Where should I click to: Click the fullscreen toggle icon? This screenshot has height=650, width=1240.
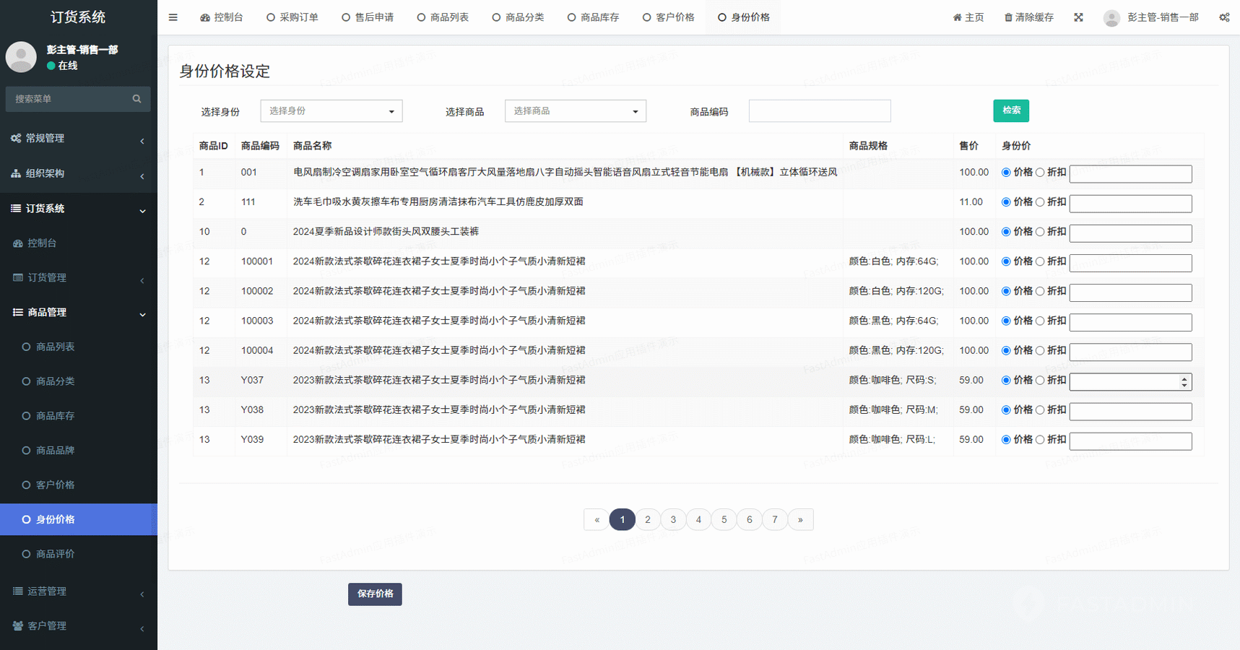point(1078,17)
